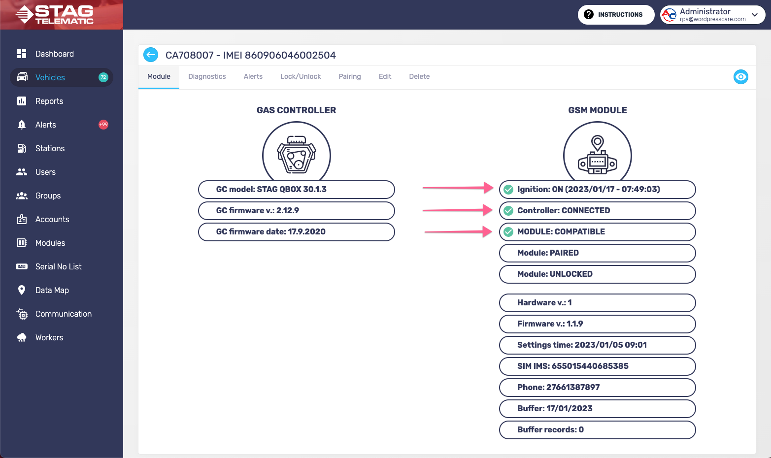The width and height of the screenshot is (771, 458).
Task: Click the Reports chart icon
Action: point(22,101)
